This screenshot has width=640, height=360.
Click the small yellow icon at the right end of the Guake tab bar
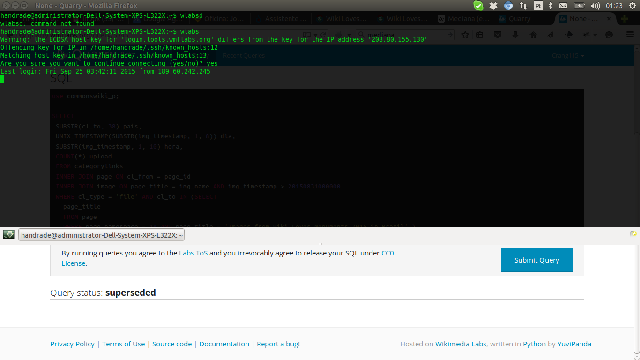coord(633,233)
